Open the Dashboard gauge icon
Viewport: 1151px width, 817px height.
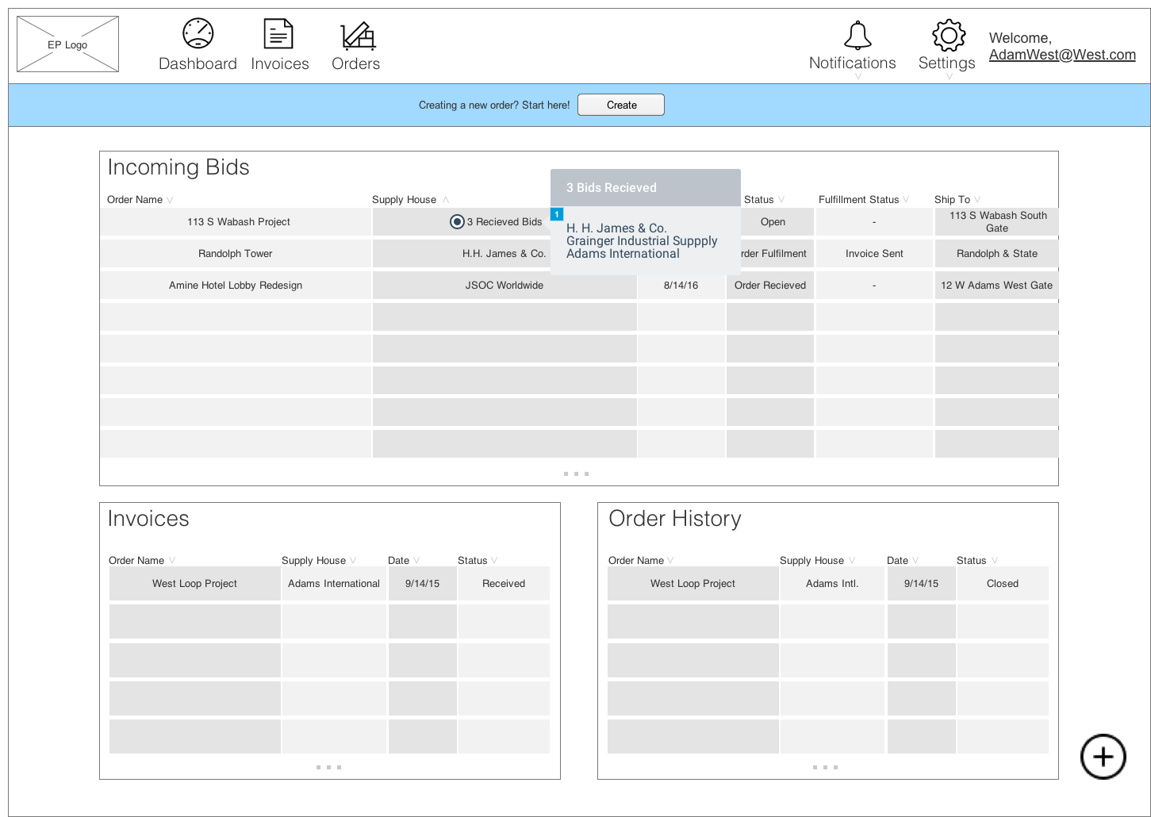tap(198, 33)
